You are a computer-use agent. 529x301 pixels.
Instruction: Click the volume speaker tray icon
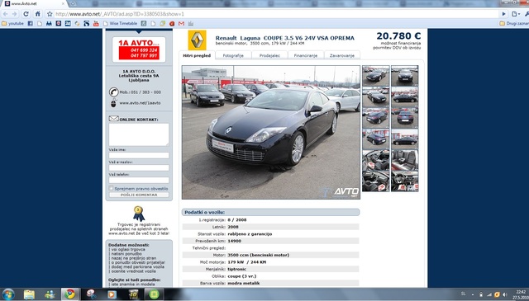coord(505,294)
